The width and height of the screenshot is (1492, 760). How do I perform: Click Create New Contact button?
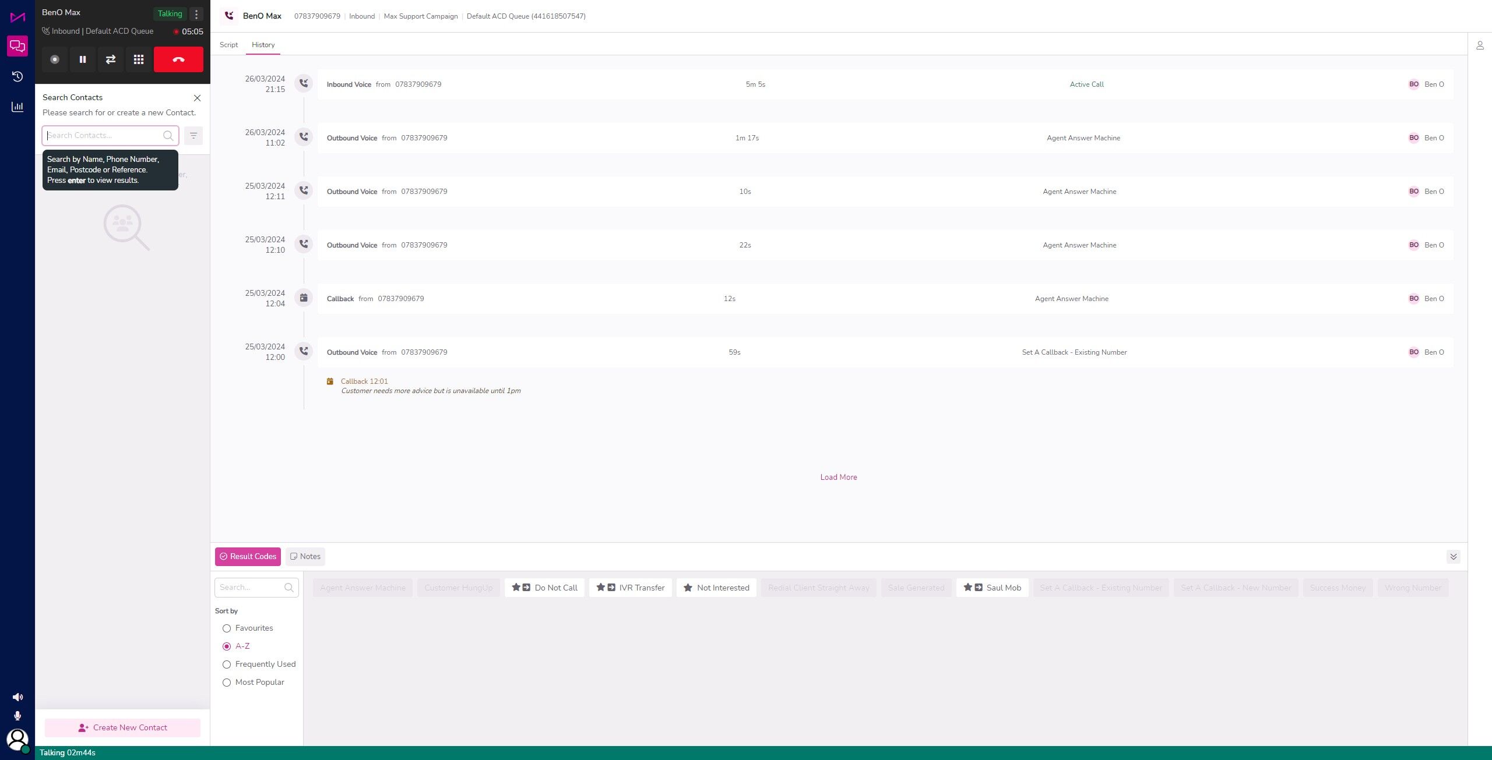122,727
